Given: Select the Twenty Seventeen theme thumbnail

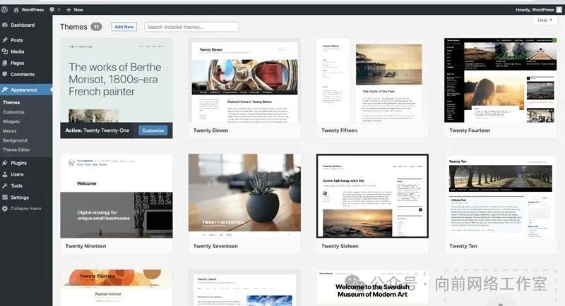Looking at the screenshot, I should 244,196.
